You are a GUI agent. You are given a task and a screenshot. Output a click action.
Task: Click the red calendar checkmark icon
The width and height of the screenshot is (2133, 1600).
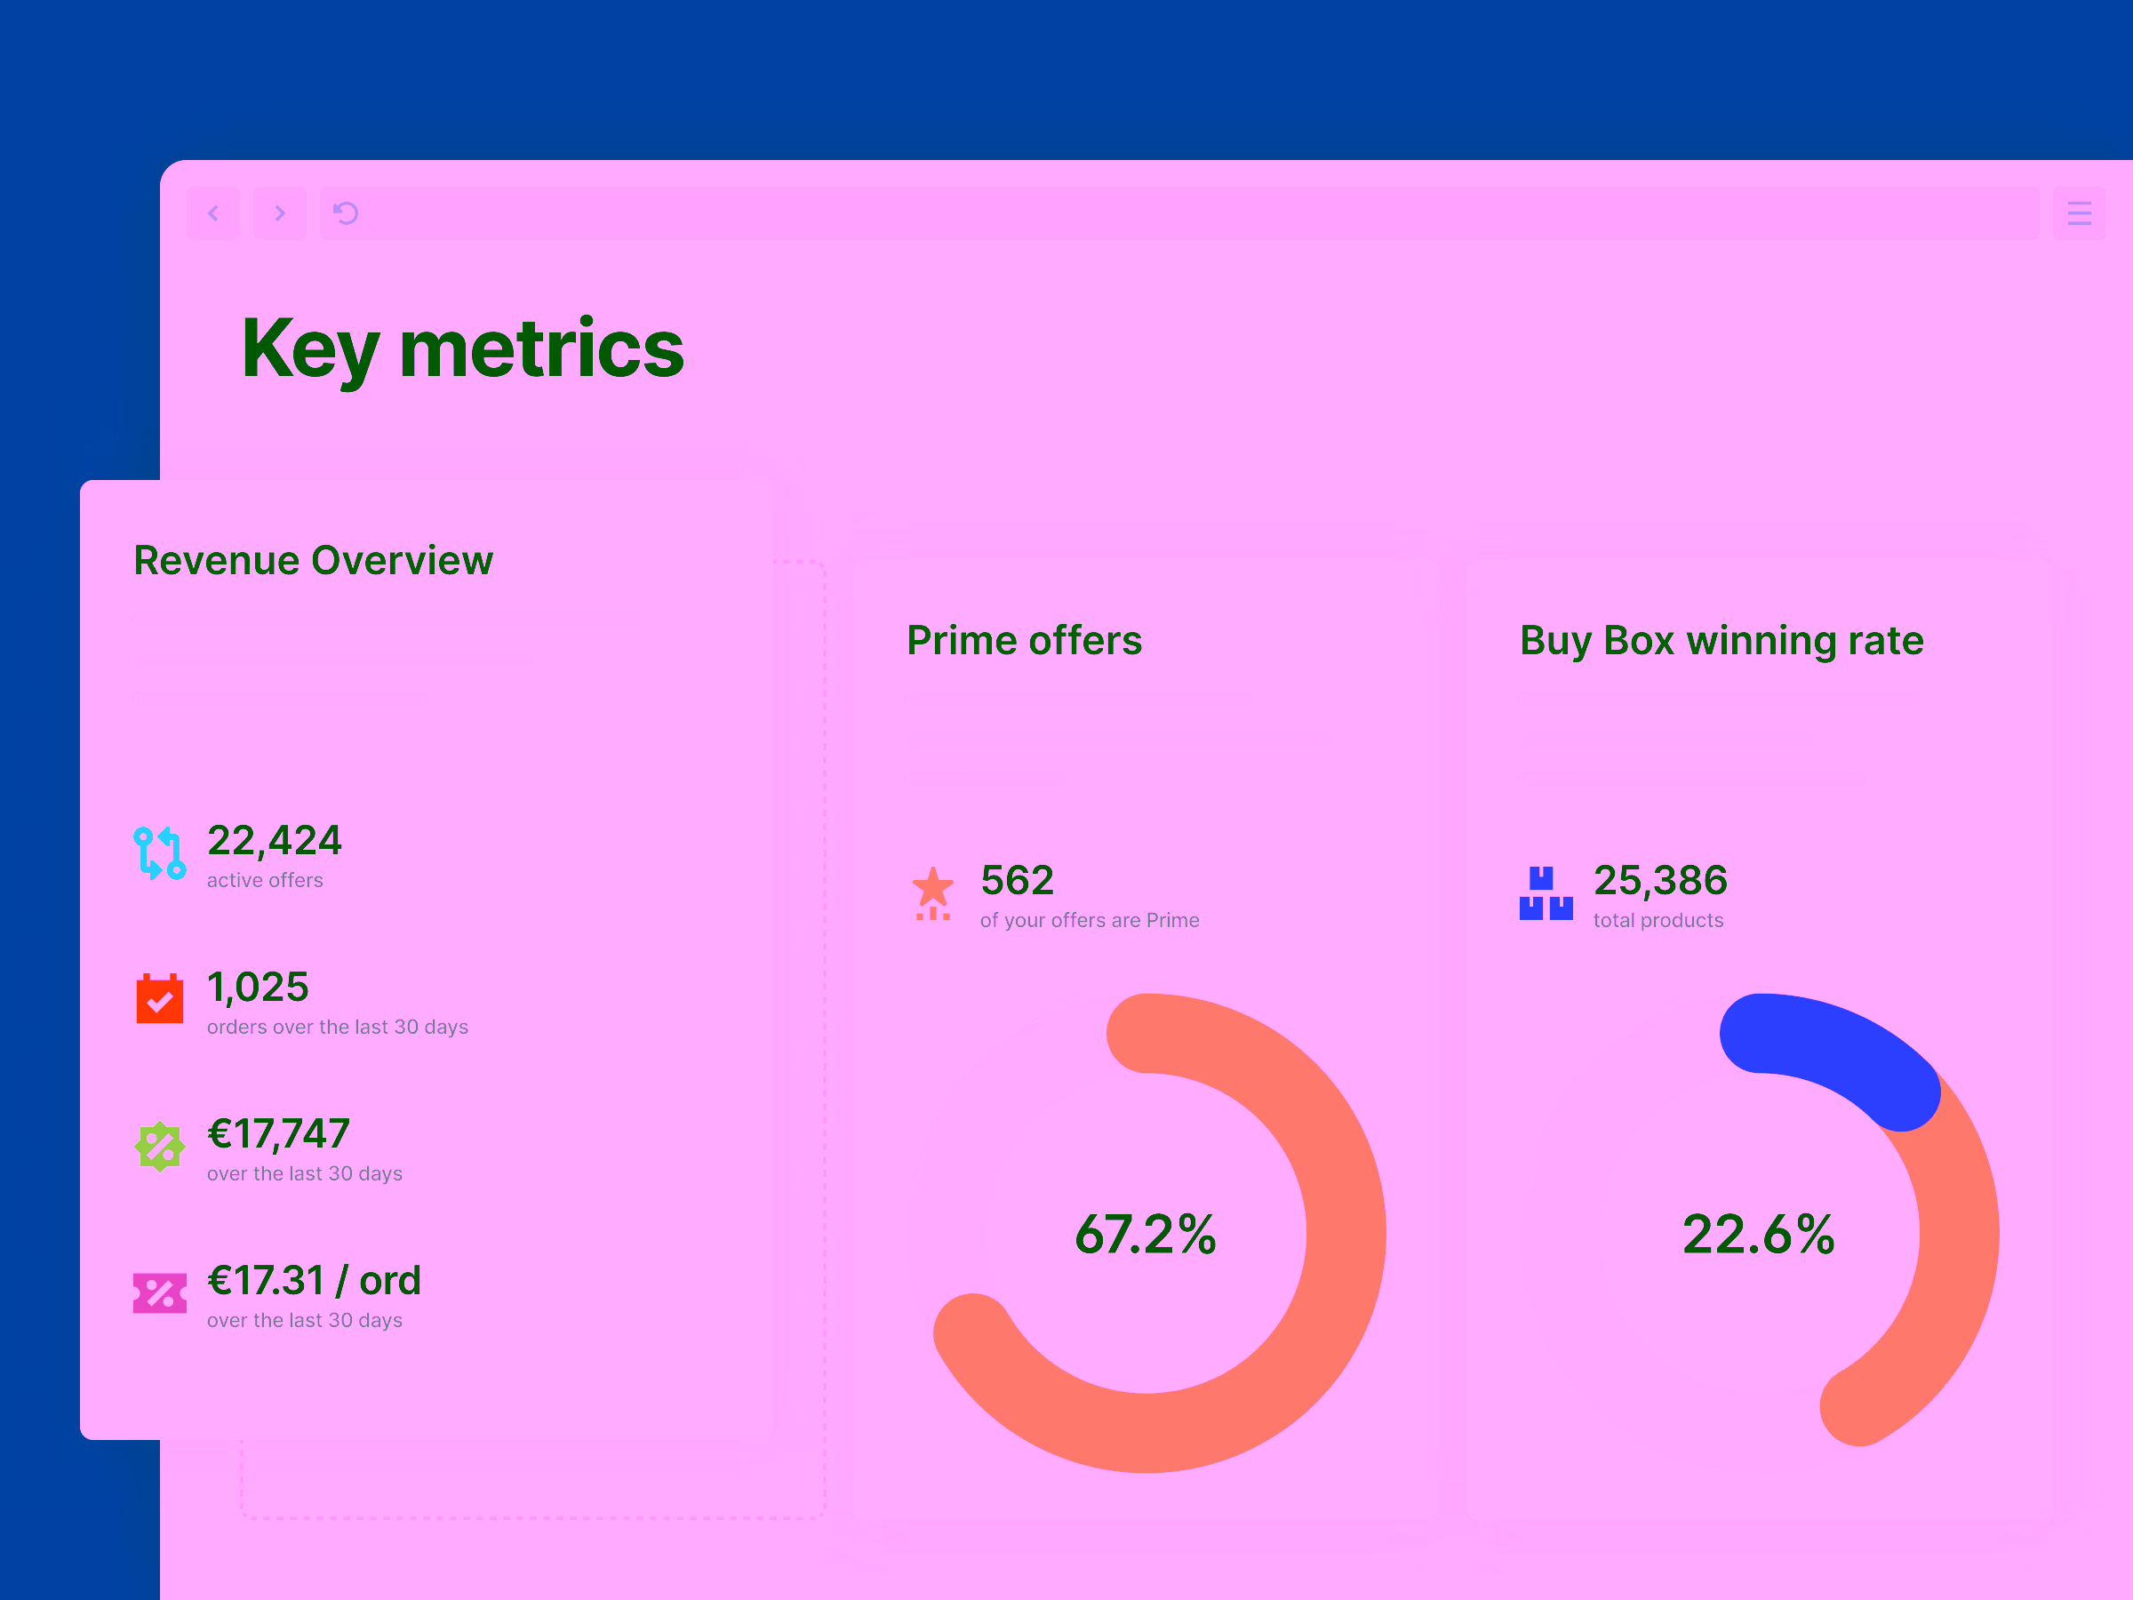(158, 1000)
